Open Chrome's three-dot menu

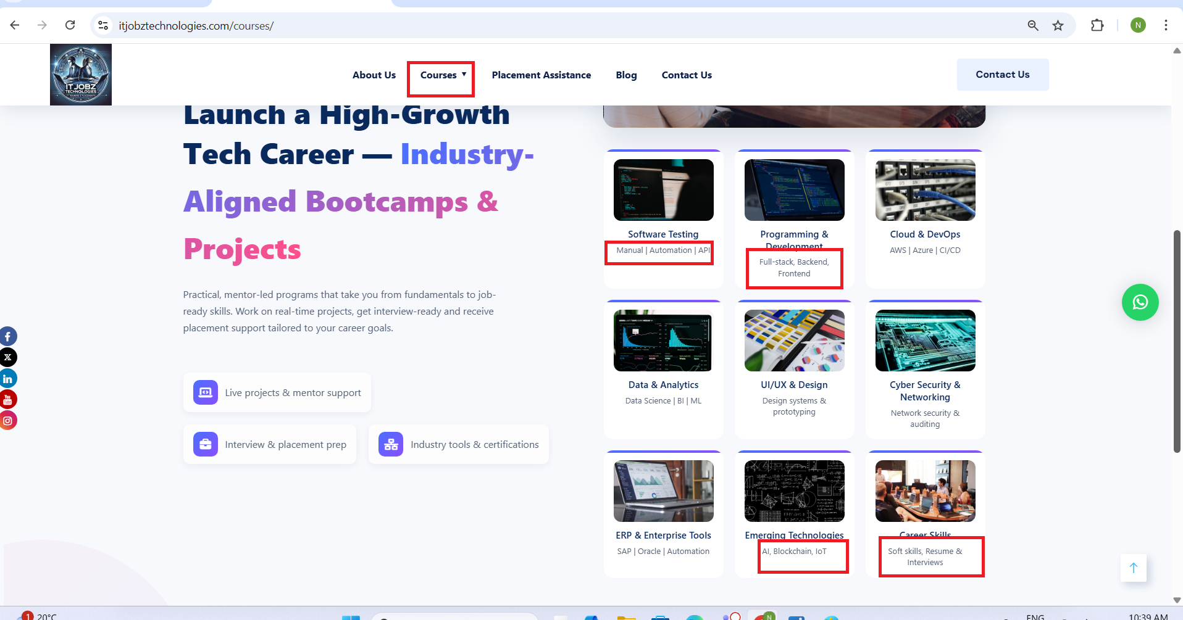click(x=1165, y=25)
